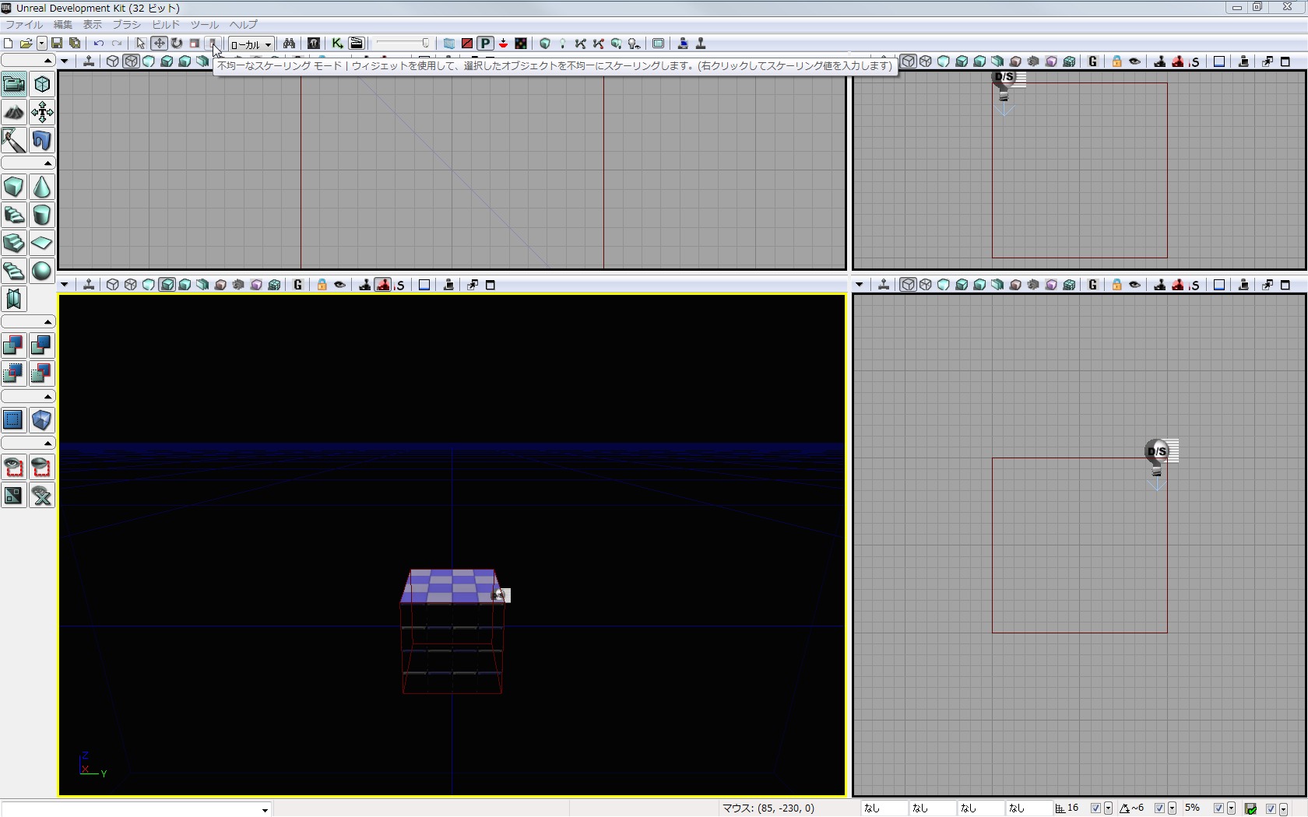
Task: Click the binoculars search icon
Action: [289, 44]
